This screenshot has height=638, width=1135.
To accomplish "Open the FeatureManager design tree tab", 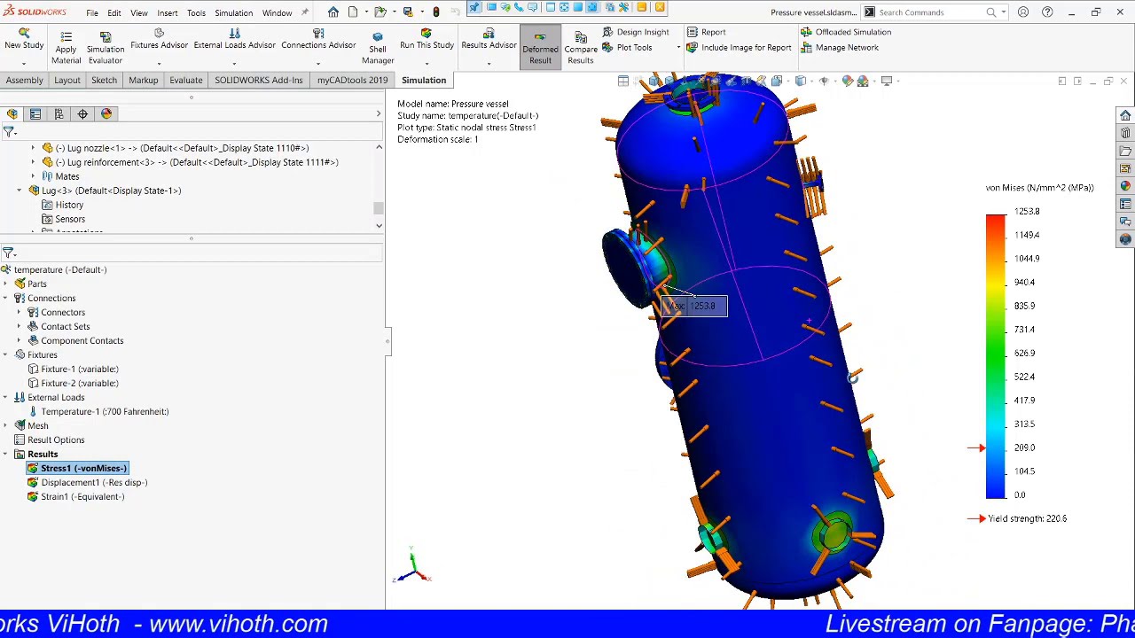I will 12,113.
